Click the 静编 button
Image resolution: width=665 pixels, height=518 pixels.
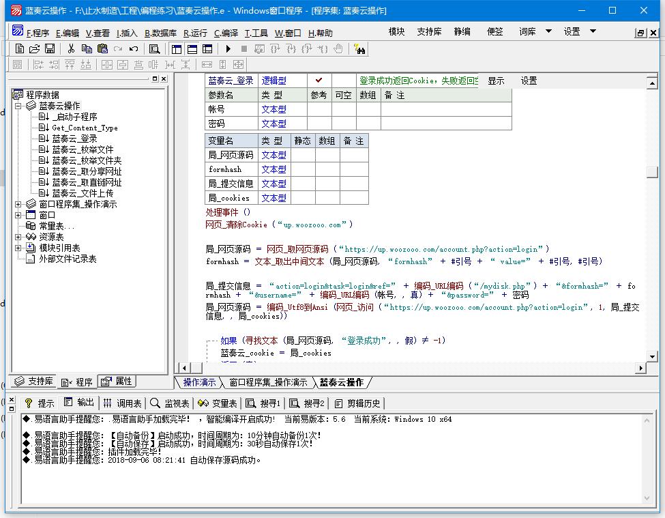462,31
